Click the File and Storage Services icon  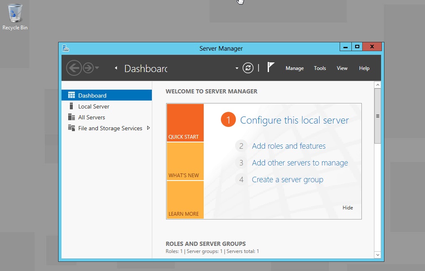click(72, 127)
